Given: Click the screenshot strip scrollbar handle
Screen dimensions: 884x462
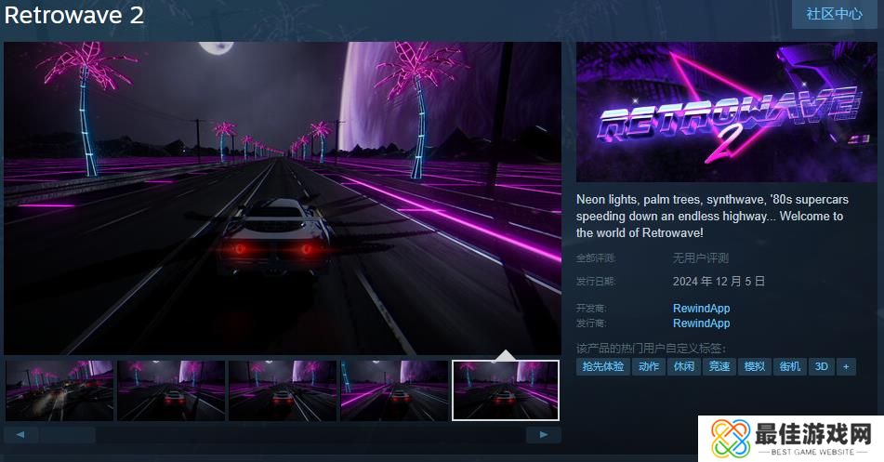Looking at the screenshot, I should [68, 434].
